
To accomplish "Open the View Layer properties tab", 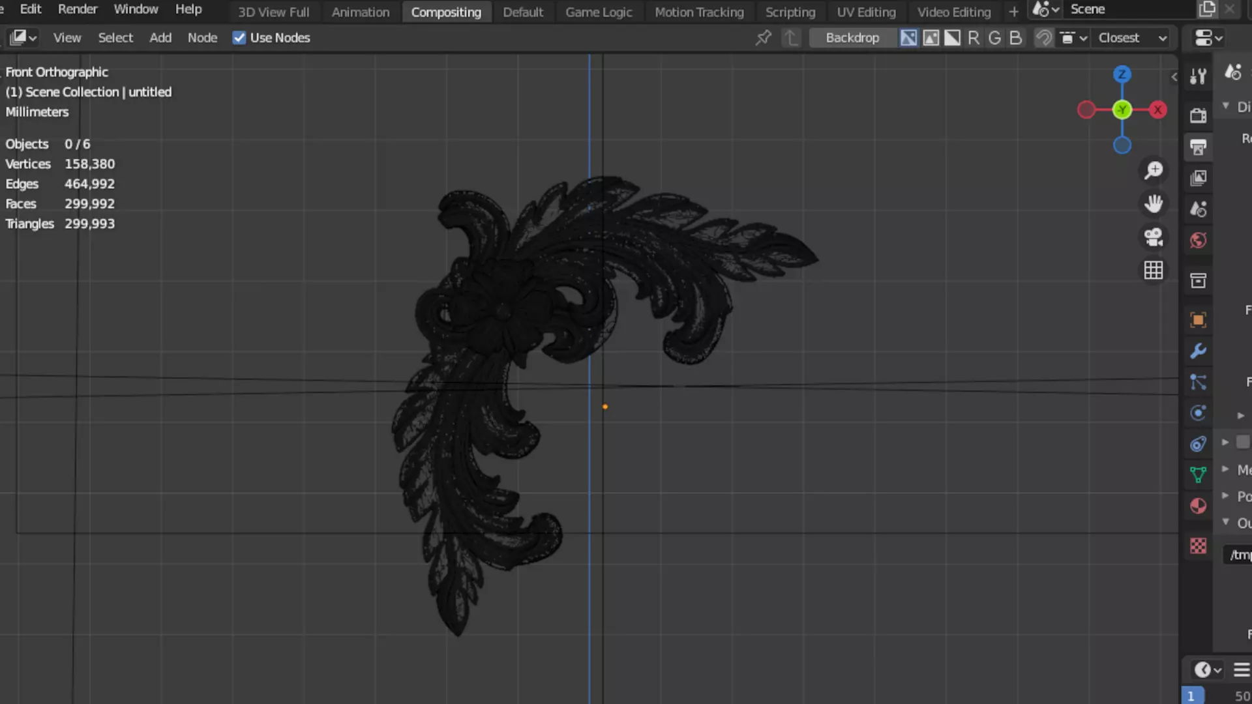I will click(x=1198, y=178).
